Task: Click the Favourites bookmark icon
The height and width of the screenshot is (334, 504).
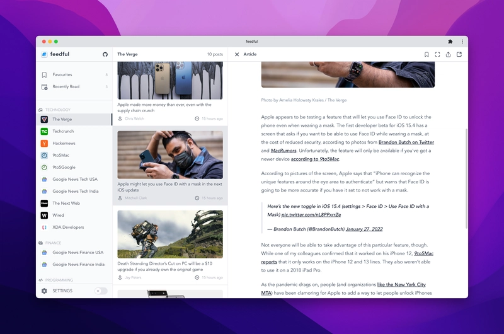Action: (44, 74)
